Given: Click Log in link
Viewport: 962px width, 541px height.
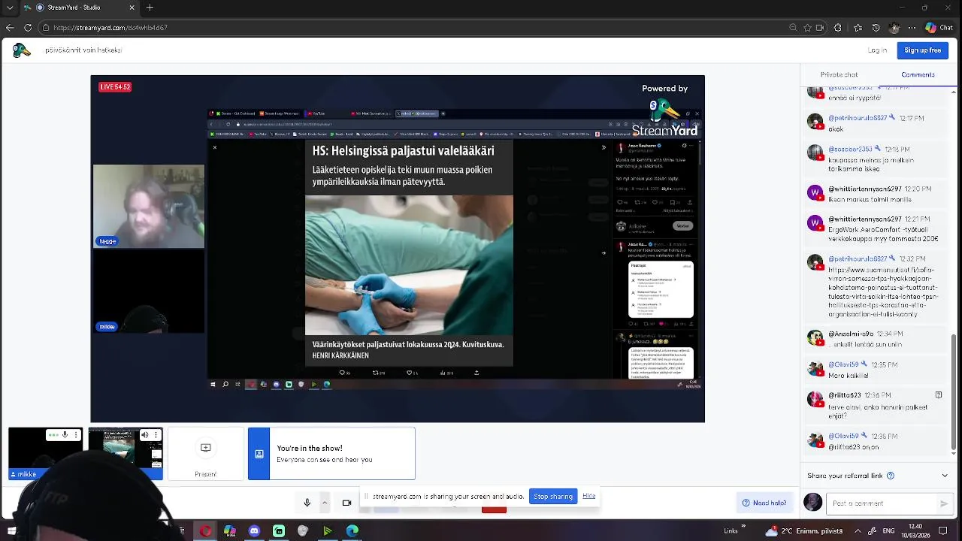Looking at the screenshot, I should (877, 50).
